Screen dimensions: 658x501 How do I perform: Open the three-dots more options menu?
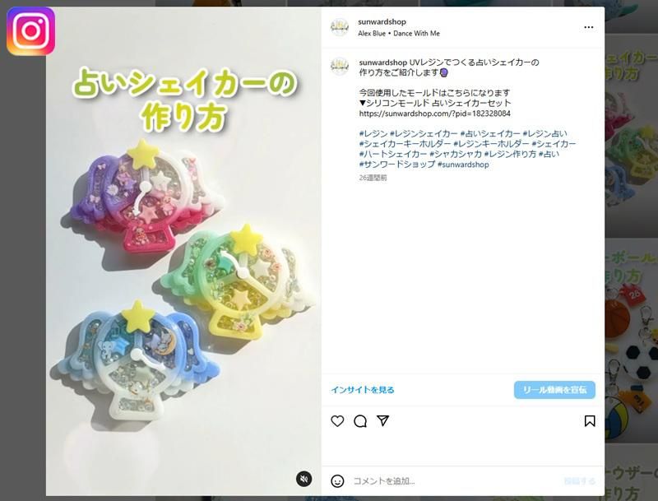[589, 27]
